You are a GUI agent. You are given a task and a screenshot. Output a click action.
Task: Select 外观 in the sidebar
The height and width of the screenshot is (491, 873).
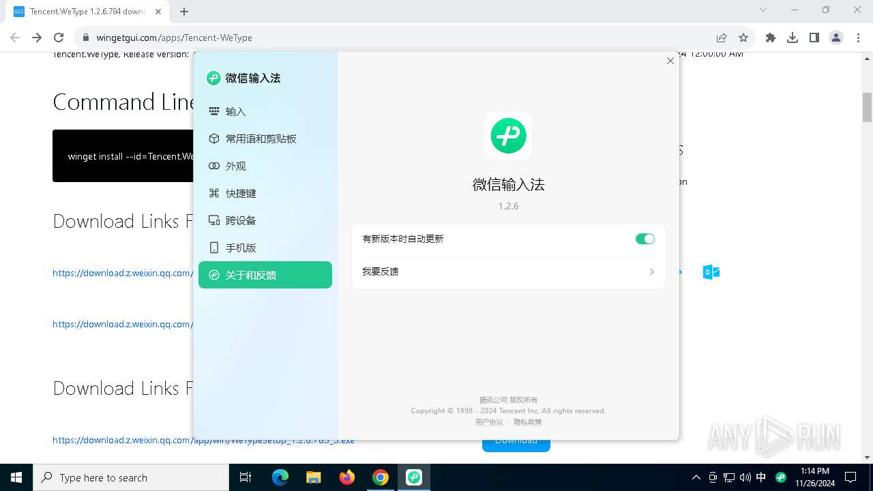[x=265, y=166]
